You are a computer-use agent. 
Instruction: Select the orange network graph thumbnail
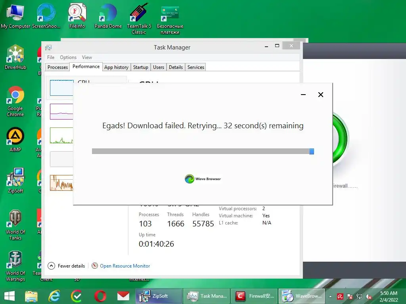[x=61, y=183]
